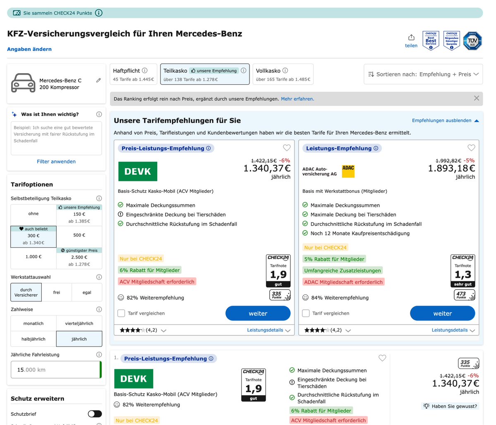Open the TÜV SÜD seal

tap(472, 41)
